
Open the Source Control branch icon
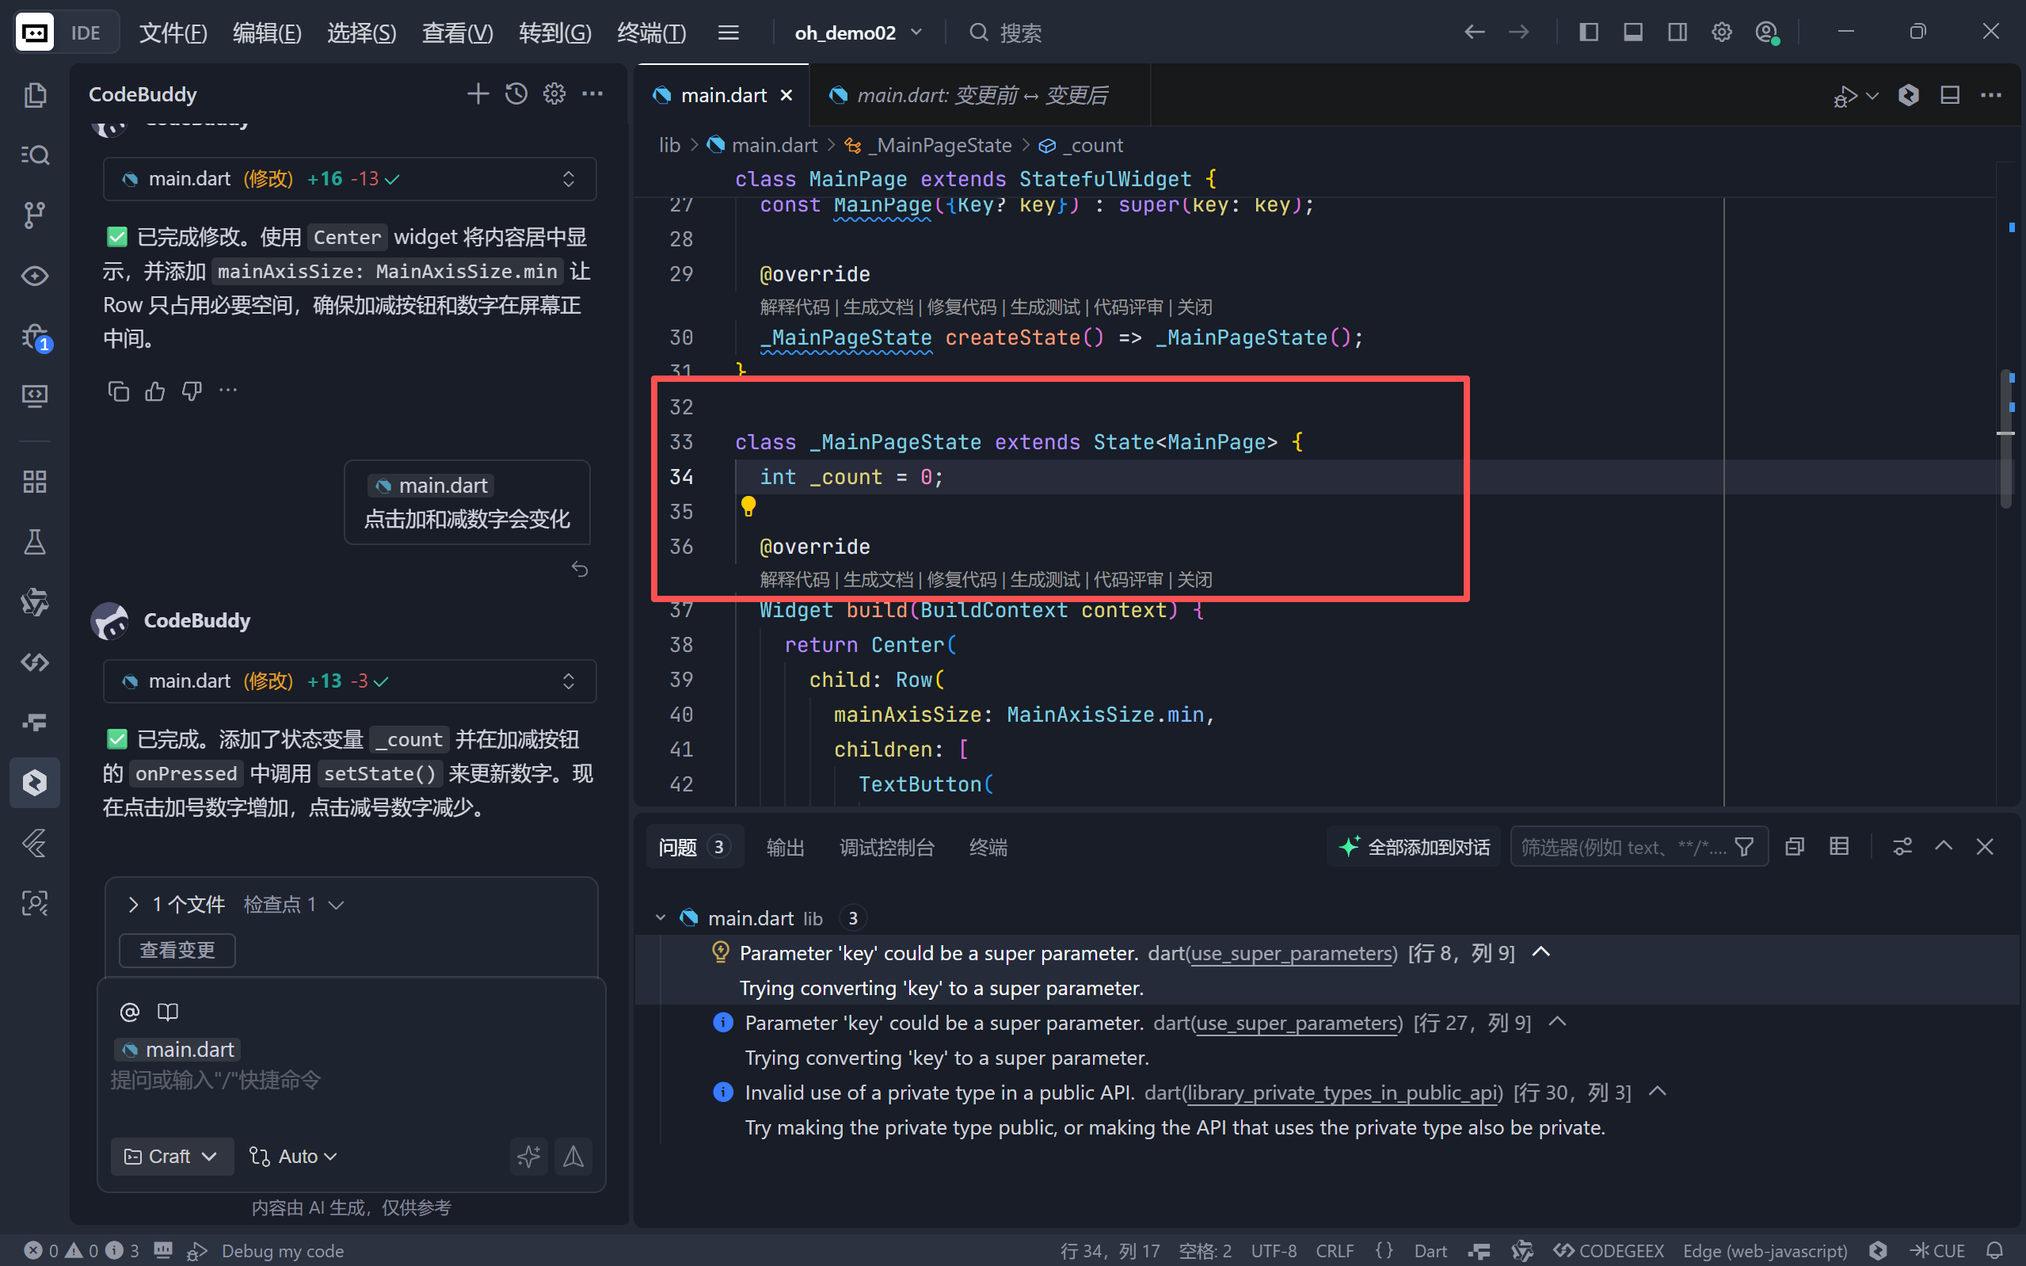(x=34, y=215)
